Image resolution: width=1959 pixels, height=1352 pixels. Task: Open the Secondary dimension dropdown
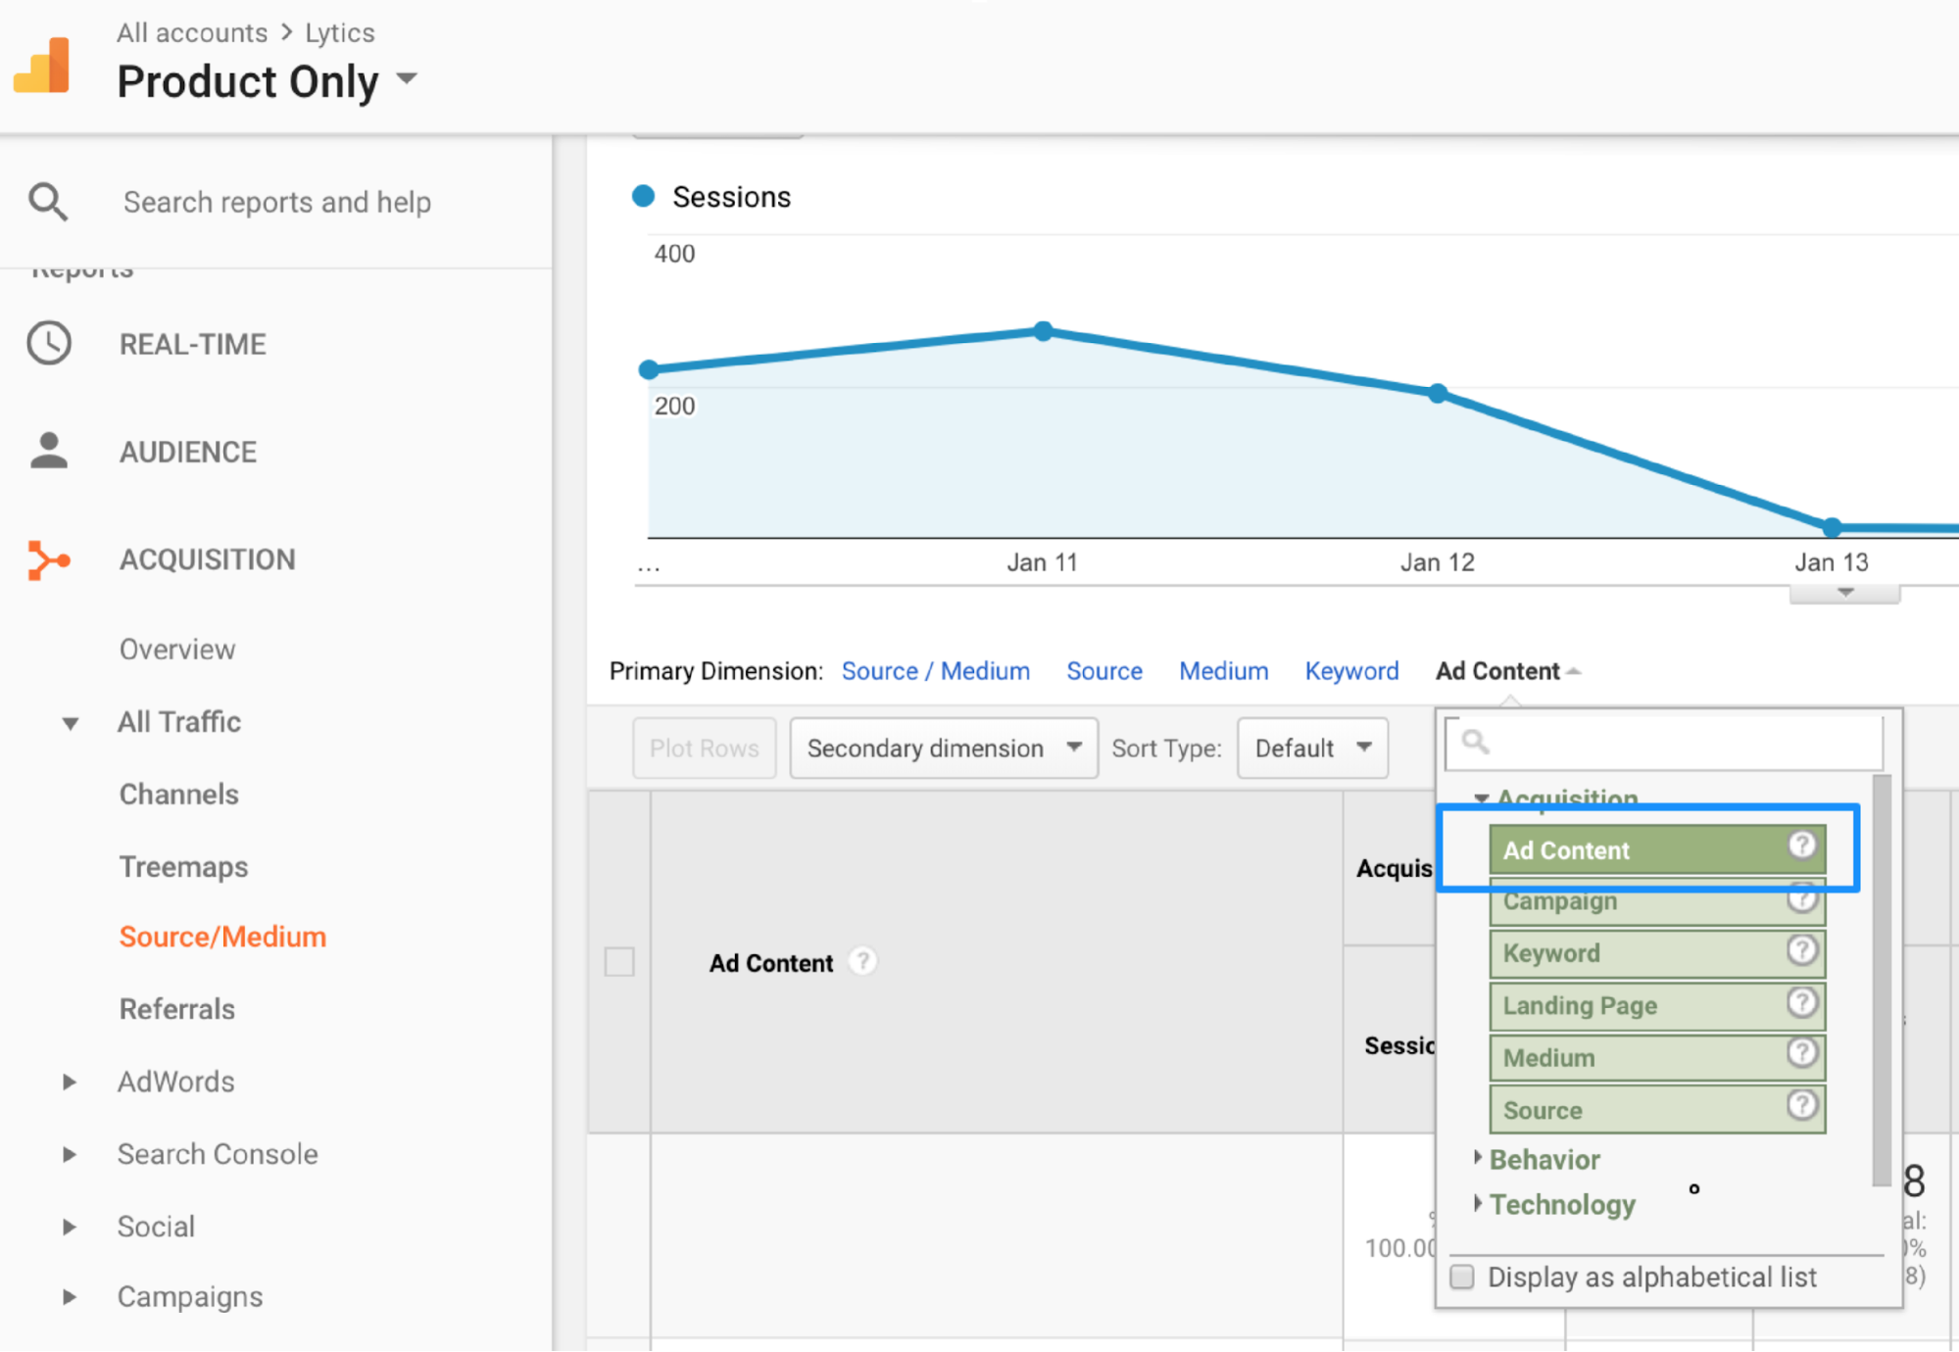point(943,748)
